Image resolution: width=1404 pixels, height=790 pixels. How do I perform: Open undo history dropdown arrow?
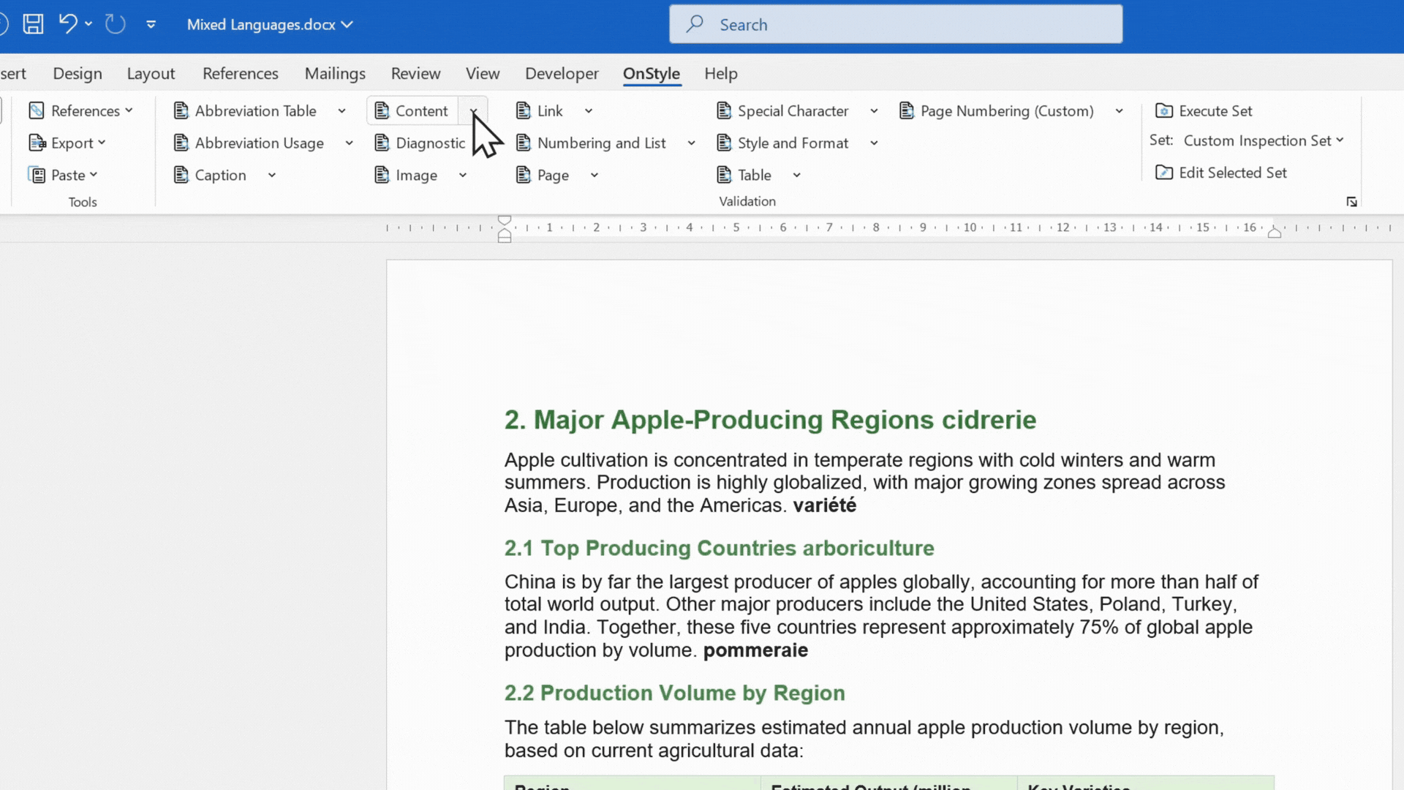coord(88,24)
